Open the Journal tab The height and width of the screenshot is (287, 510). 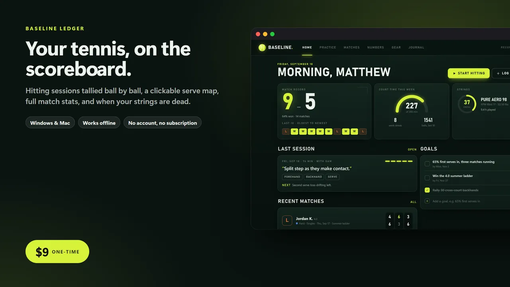point(416,47)
